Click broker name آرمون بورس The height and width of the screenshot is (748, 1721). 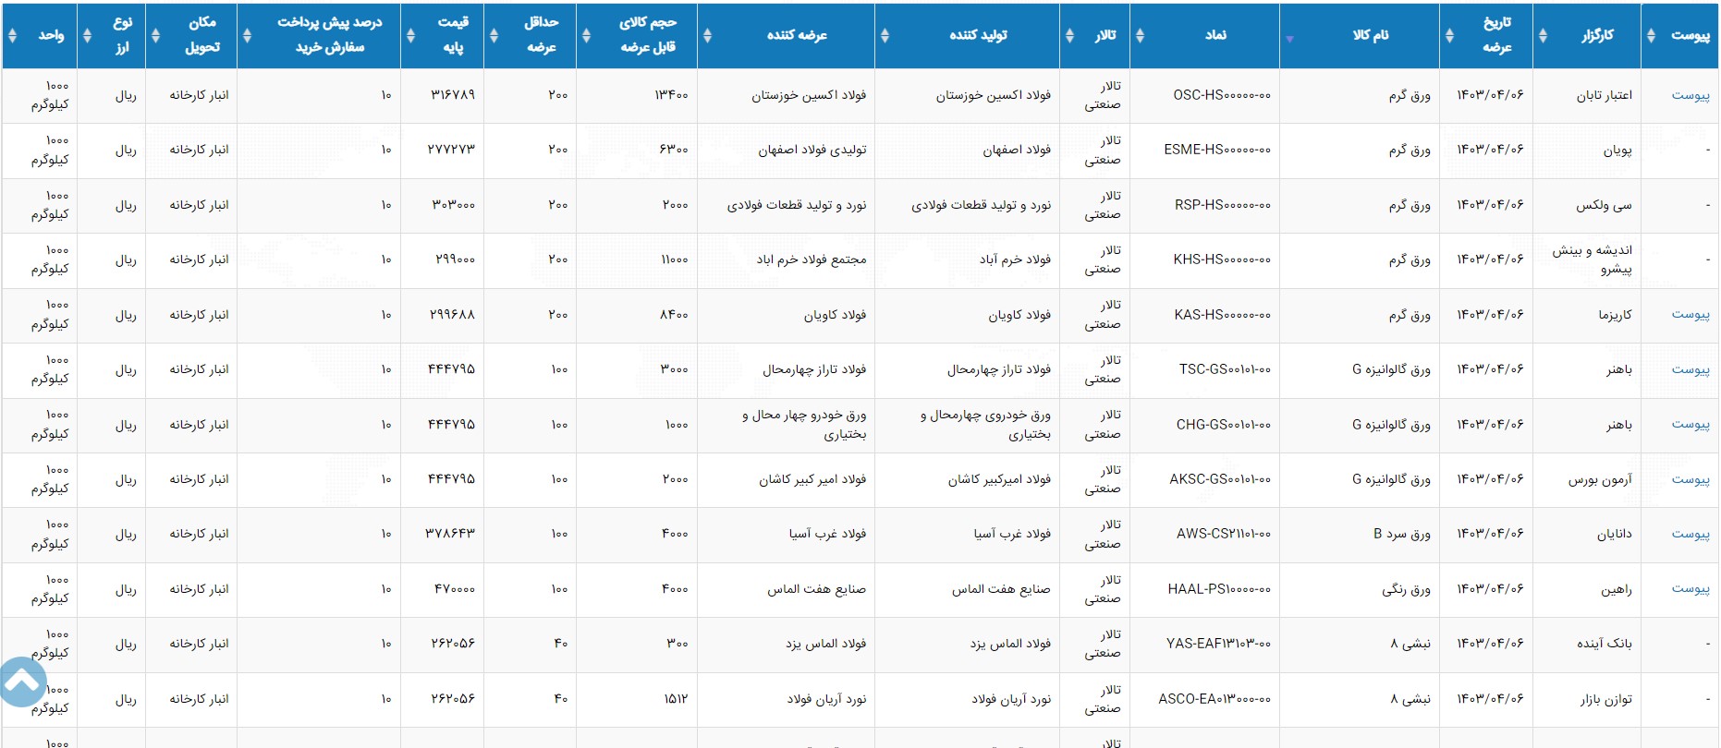coord(1600,479)
